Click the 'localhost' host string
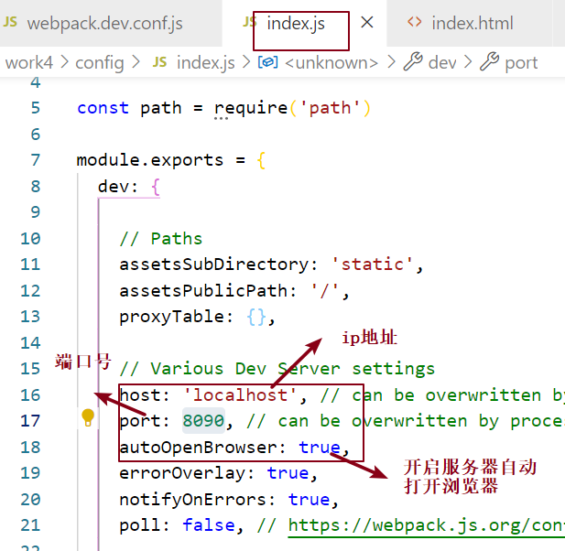565x551 pixels. 243,394
